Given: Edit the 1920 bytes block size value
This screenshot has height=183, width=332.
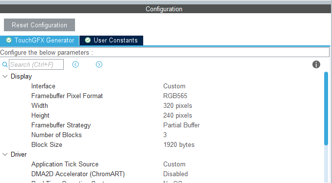Looking at the screenshot, I should (x=179, y=145).
